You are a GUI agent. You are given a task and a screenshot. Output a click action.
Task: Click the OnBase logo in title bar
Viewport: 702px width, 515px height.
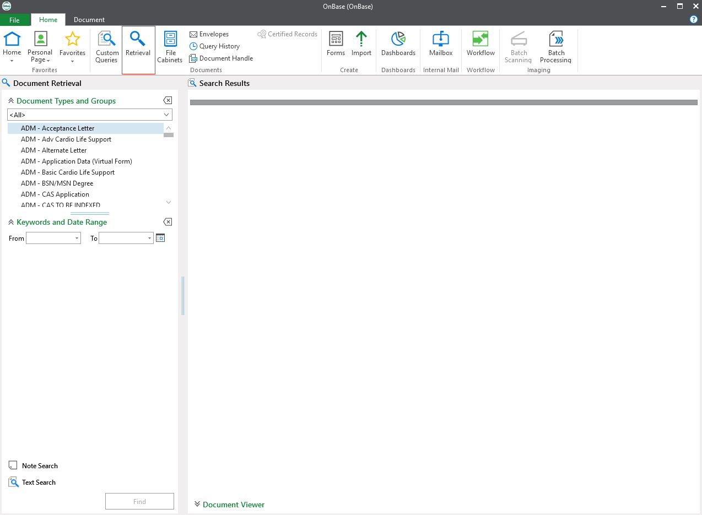point(6,6)
